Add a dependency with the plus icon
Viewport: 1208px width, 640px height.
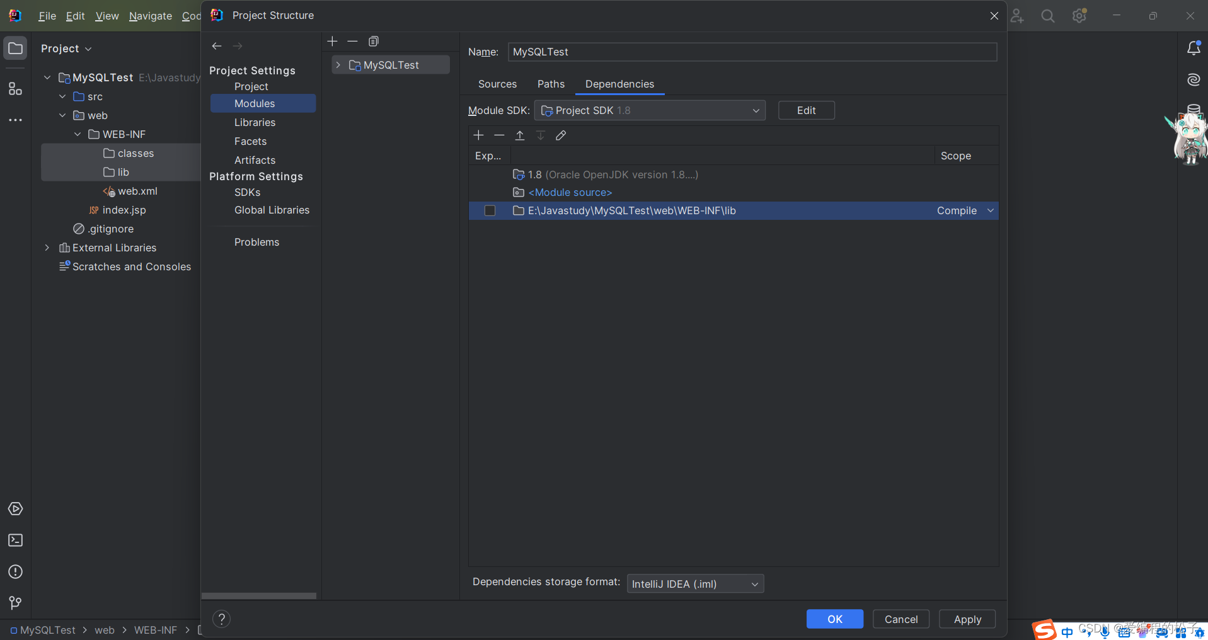click(x=479, y=135)
